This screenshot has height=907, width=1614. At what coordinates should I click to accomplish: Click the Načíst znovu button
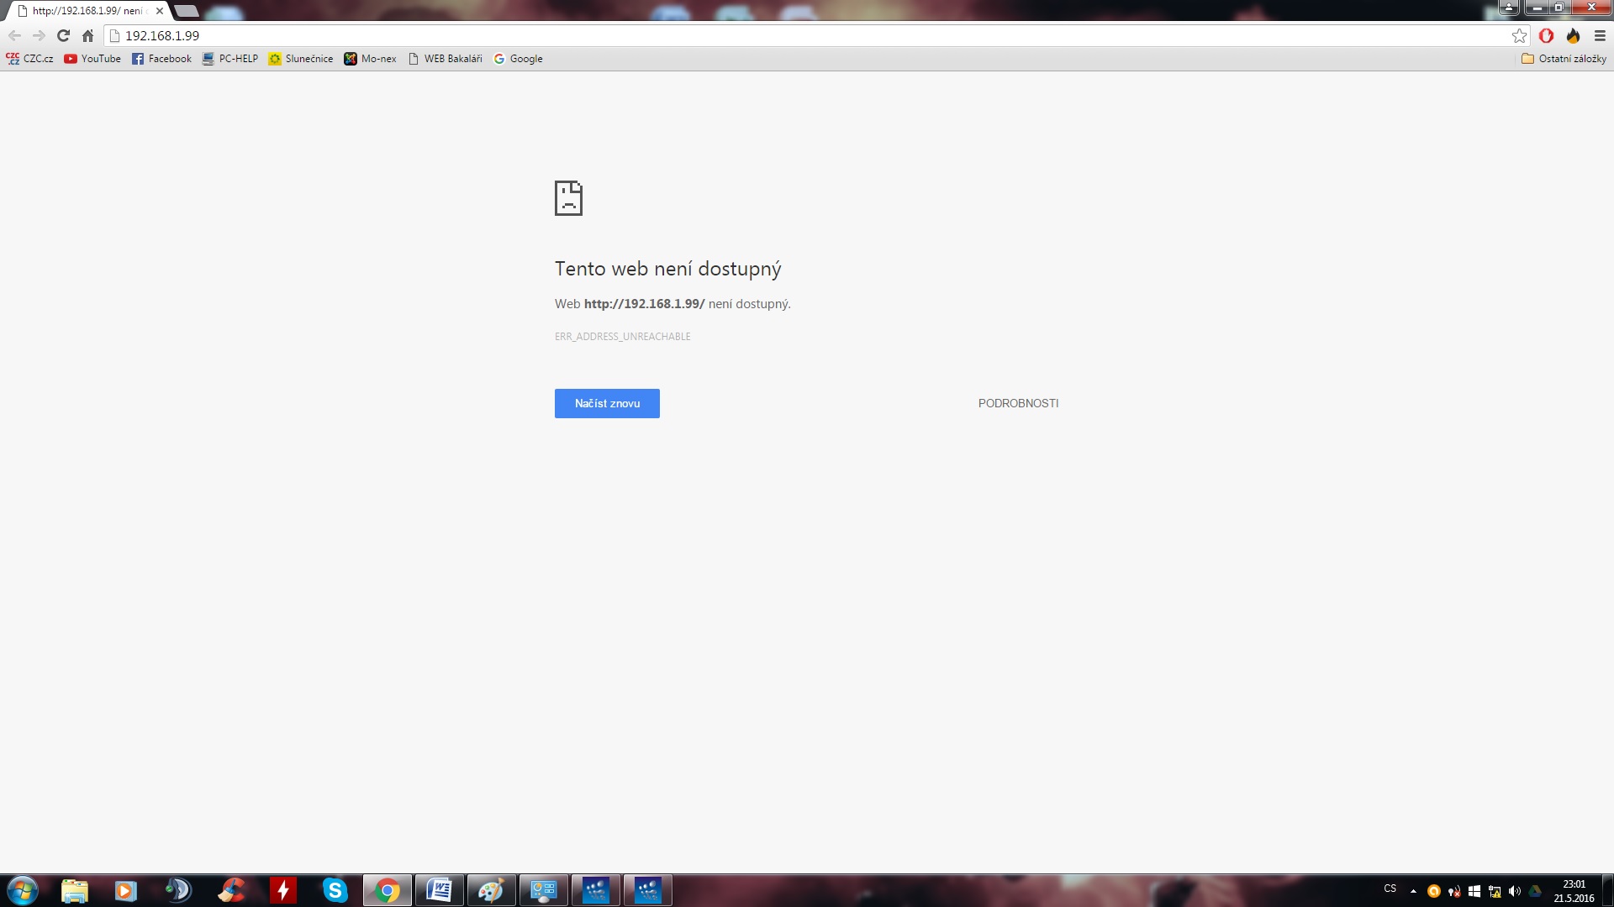coord(607,403)
